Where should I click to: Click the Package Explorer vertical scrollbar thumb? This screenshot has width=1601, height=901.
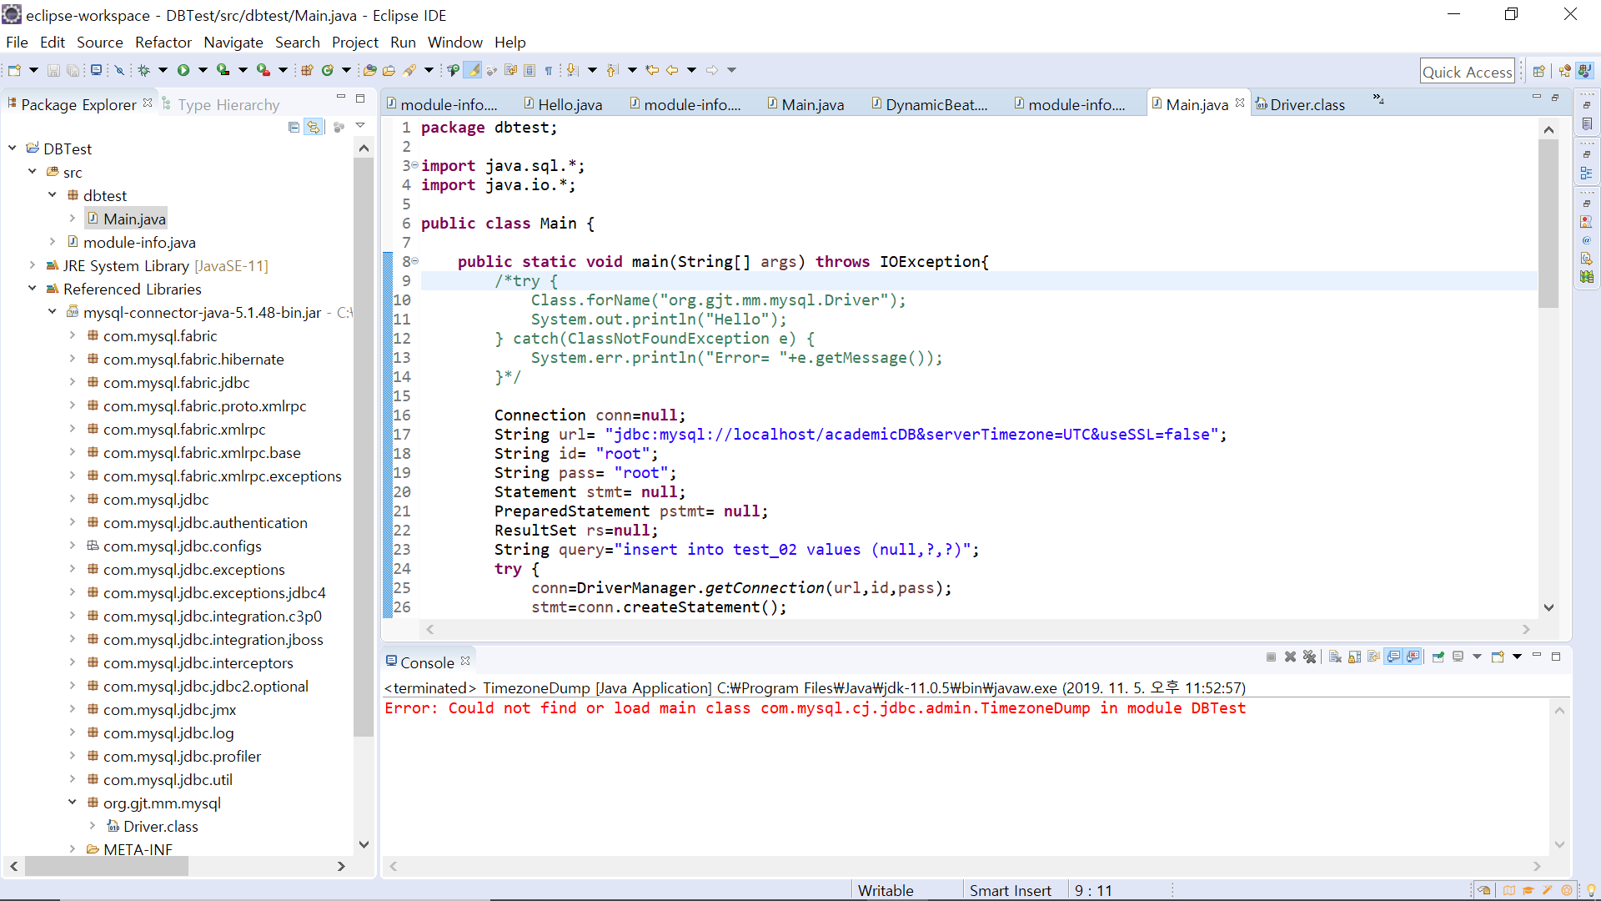point(364,446)
